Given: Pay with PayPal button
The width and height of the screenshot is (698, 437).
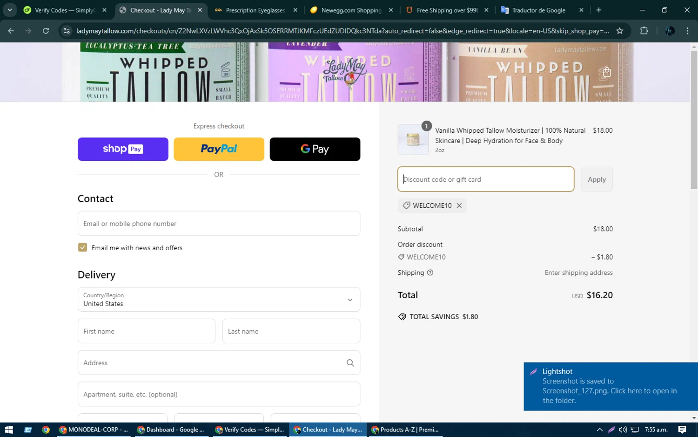Looking at the screenshot, I should click(219, 149).
